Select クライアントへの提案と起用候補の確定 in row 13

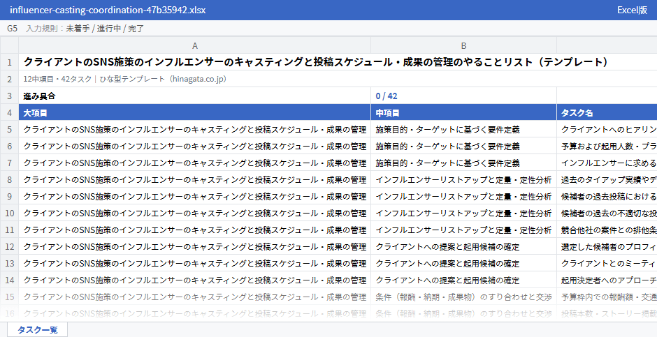coord(464,263)
